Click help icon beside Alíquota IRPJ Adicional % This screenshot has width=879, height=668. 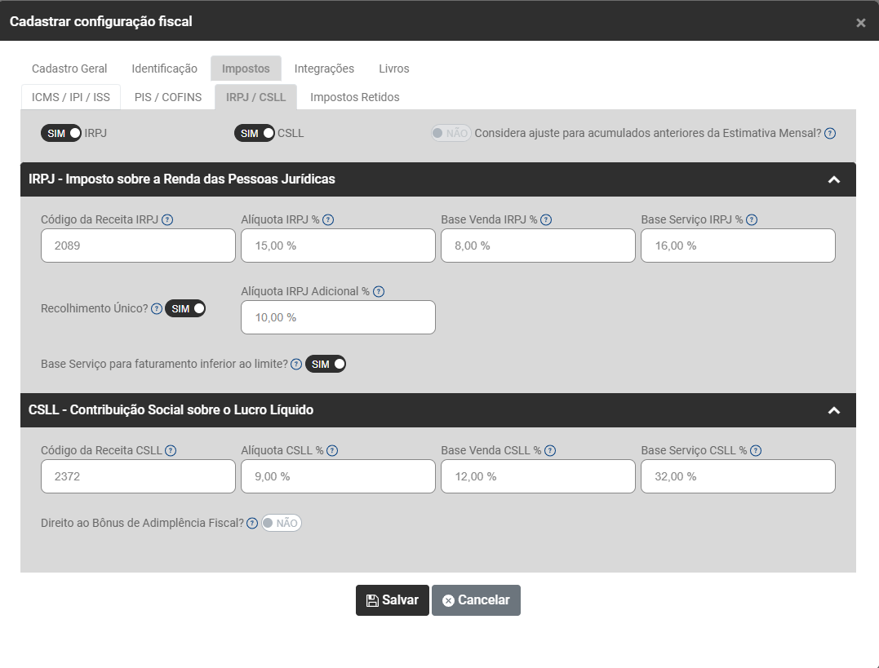(379, 292)
